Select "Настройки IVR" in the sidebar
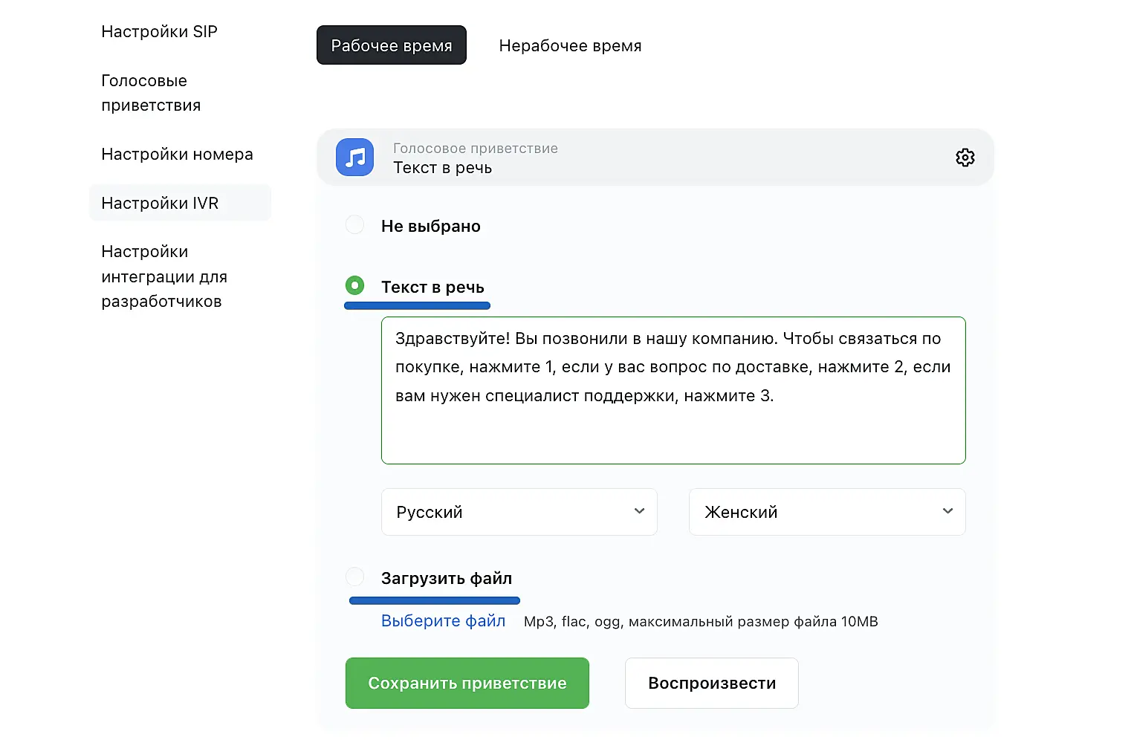Image resolution: width=1134 pixels, height=740 pixels. 160,204
